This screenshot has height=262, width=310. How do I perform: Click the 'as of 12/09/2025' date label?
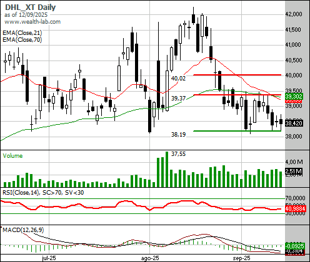[26, 15]
